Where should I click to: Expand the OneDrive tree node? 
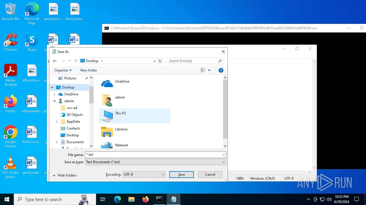click(54, 94)
